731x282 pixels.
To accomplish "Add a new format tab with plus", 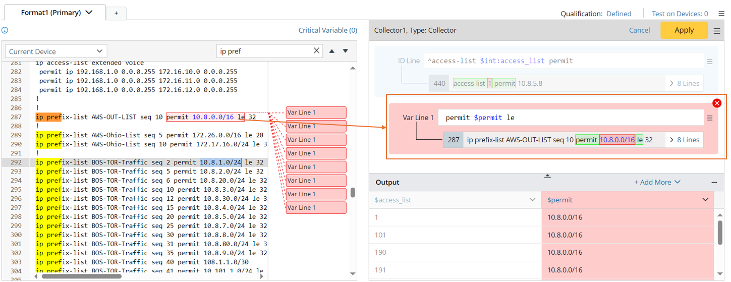I will tap(116, 13).
